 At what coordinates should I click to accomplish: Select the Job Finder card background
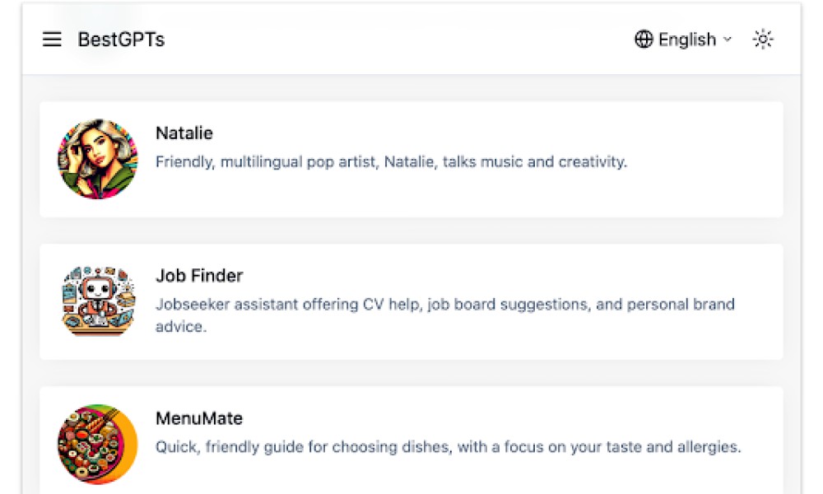(411, 302)
